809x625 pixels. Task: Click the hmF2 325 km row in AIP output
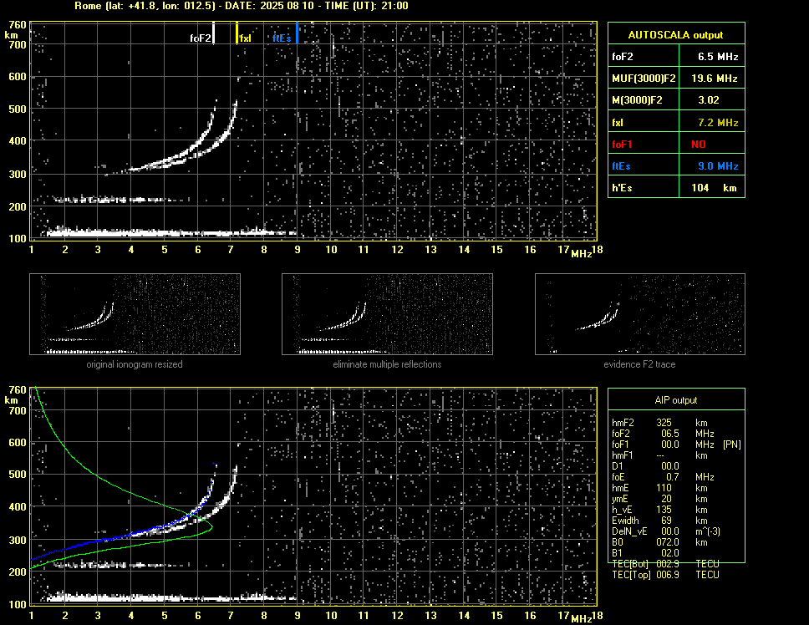coord(660,423)
